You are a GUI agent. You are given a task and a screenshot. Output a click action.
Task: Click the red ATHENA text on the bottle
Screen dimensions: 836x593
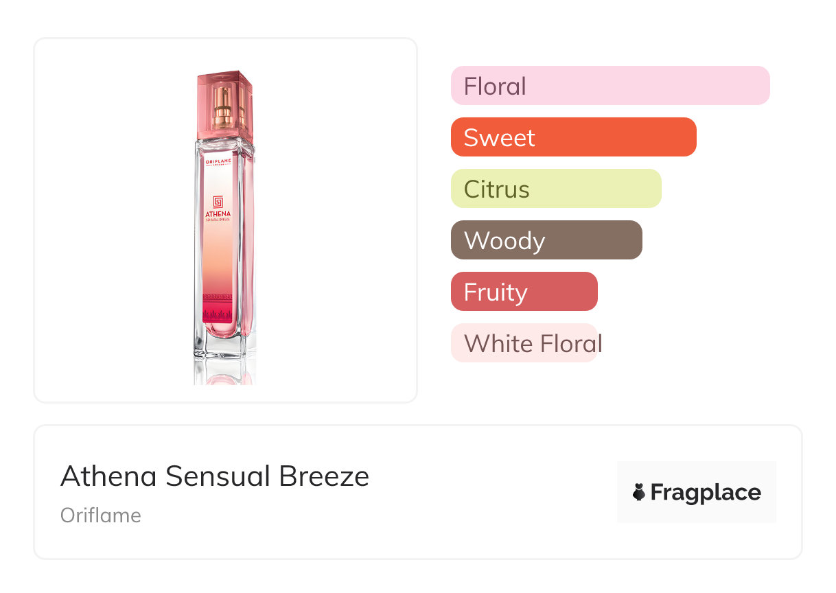pyautogui.click(x=218, y=214)
